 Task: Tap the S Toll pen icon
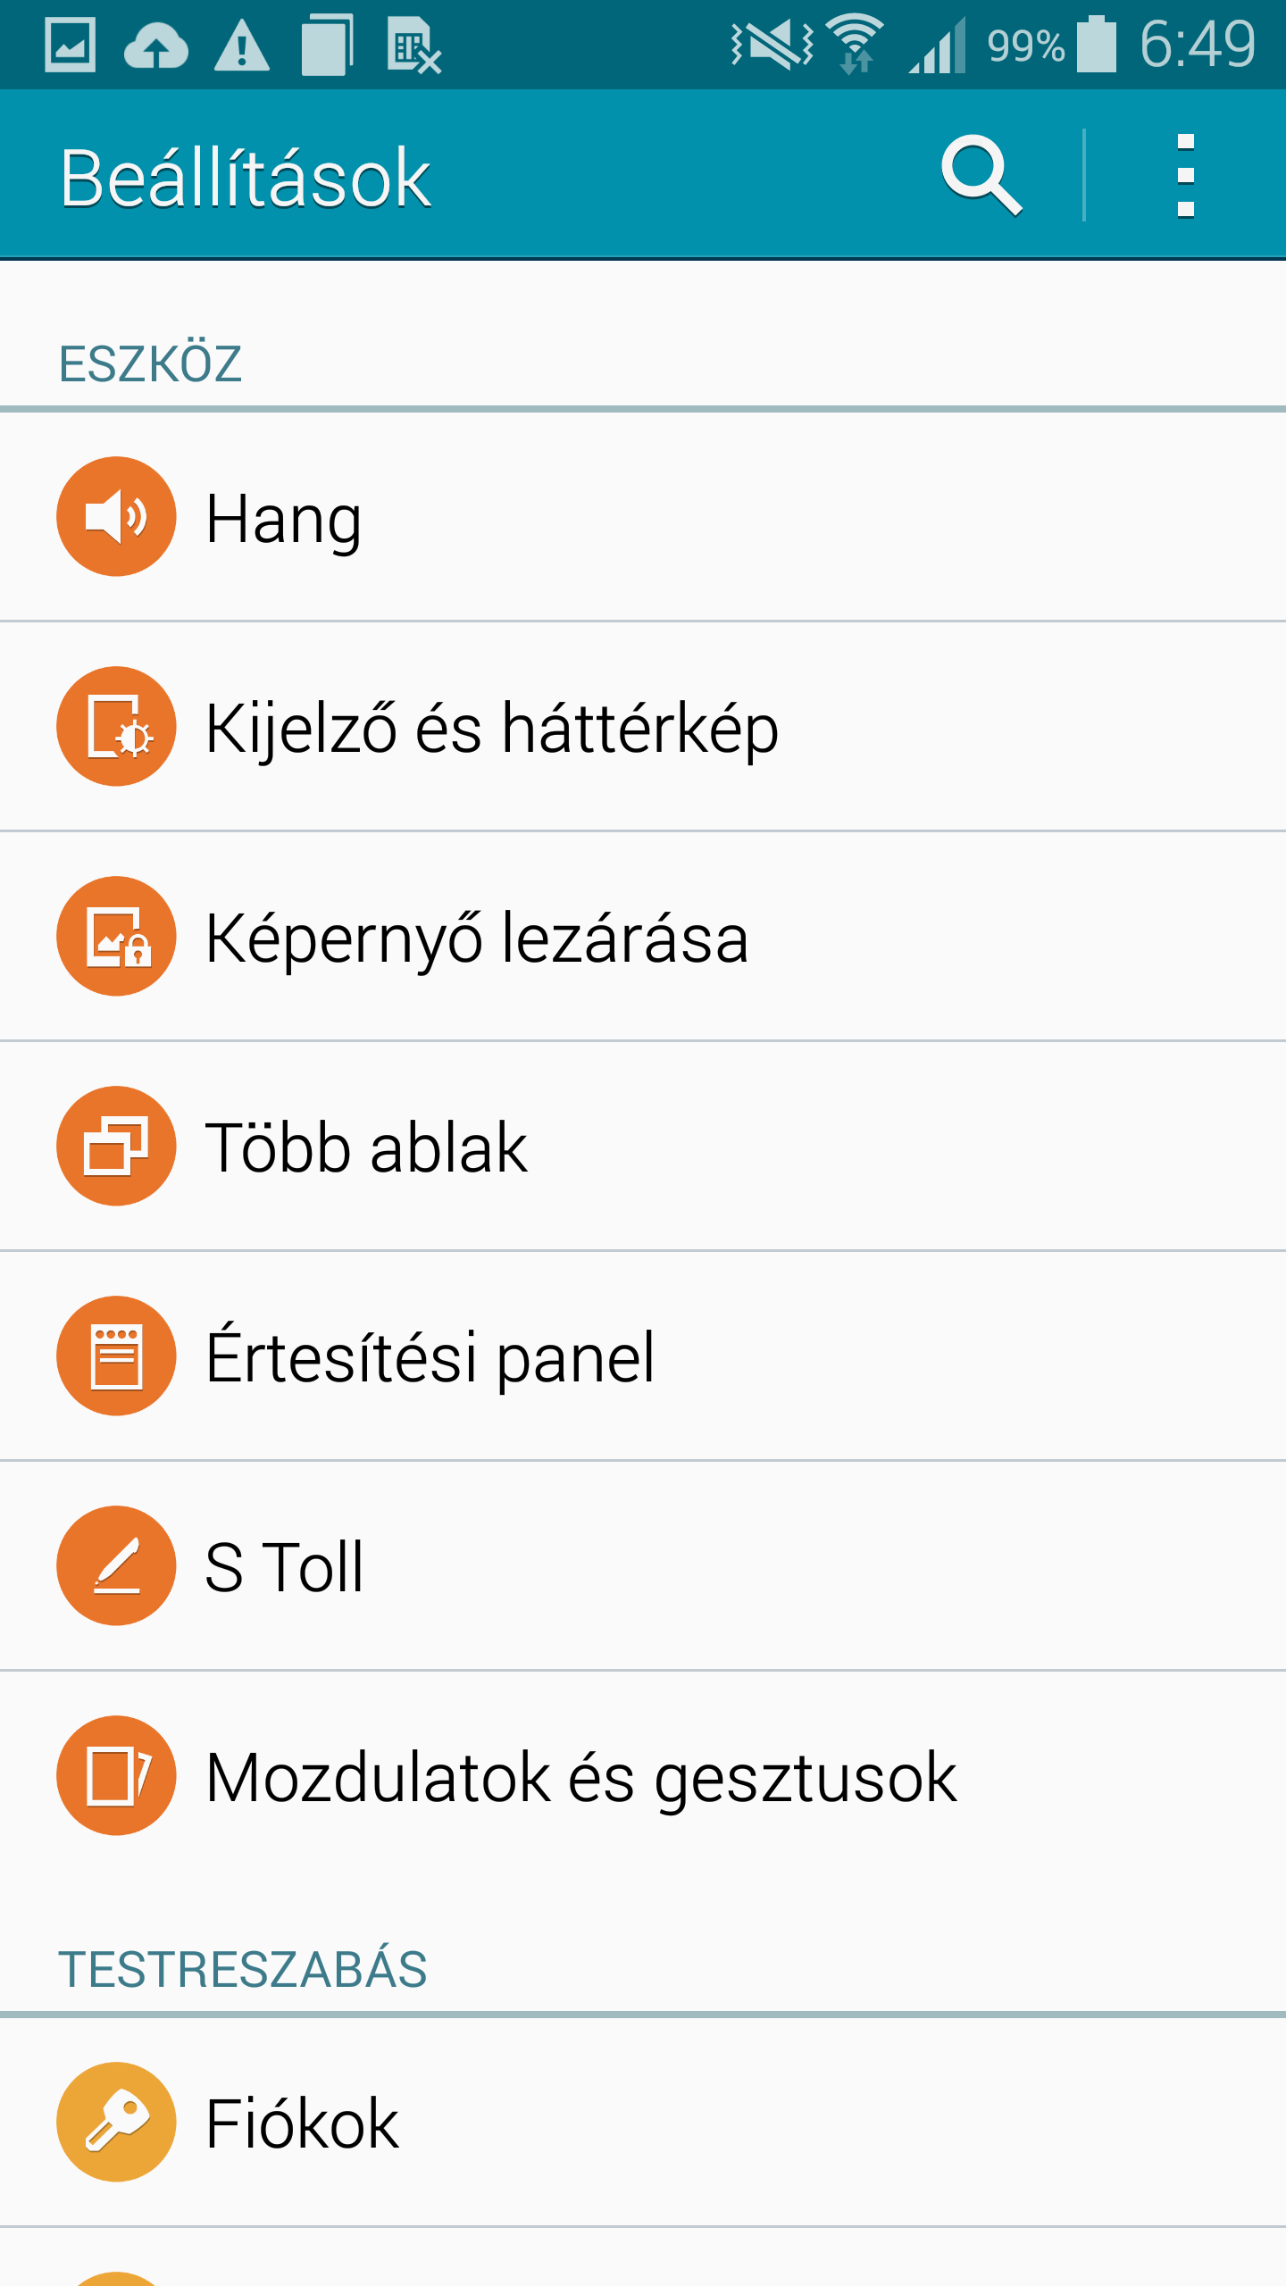(116, 1565)
